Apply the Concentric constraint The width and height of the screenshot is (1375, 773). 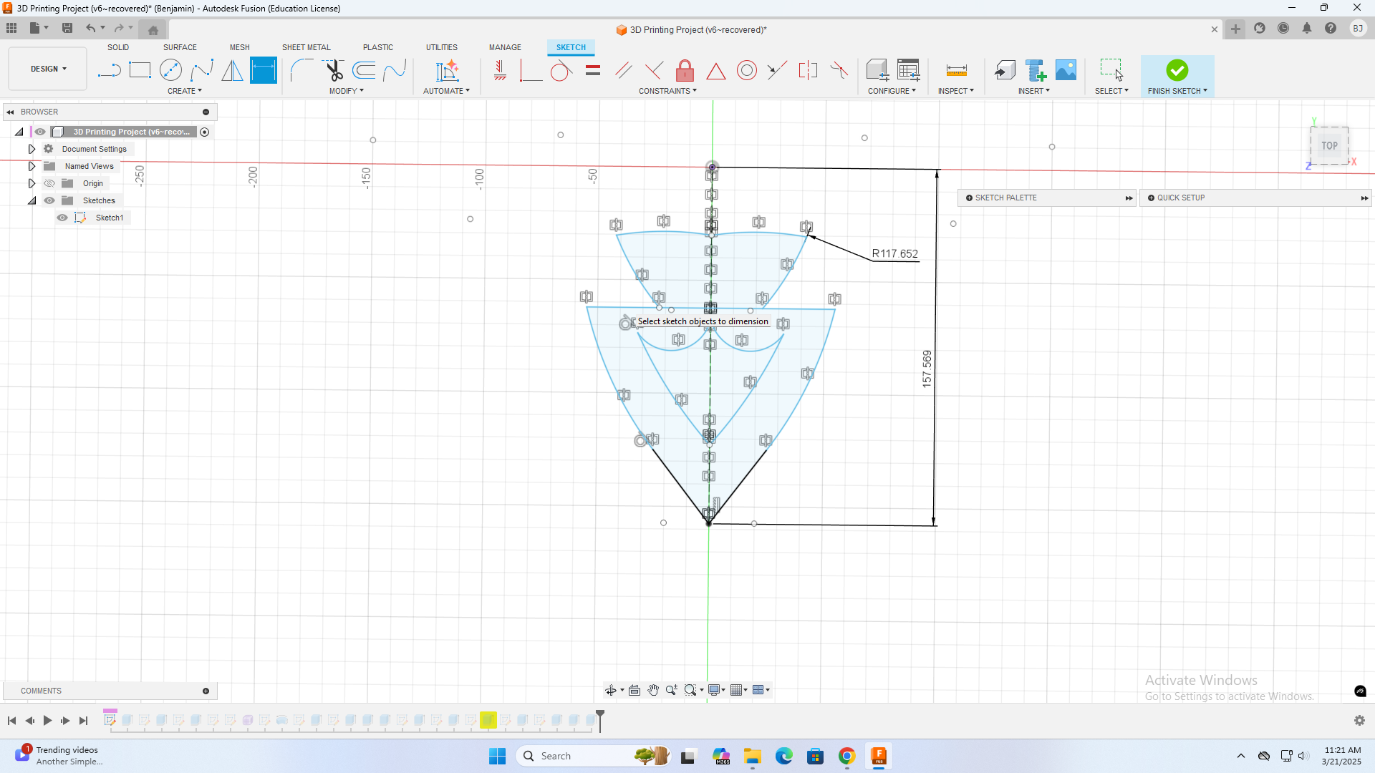pos(747,70)
